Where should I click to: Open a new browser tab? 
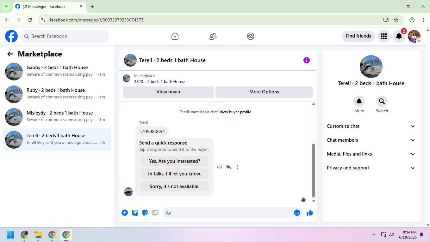pos(92,6)
